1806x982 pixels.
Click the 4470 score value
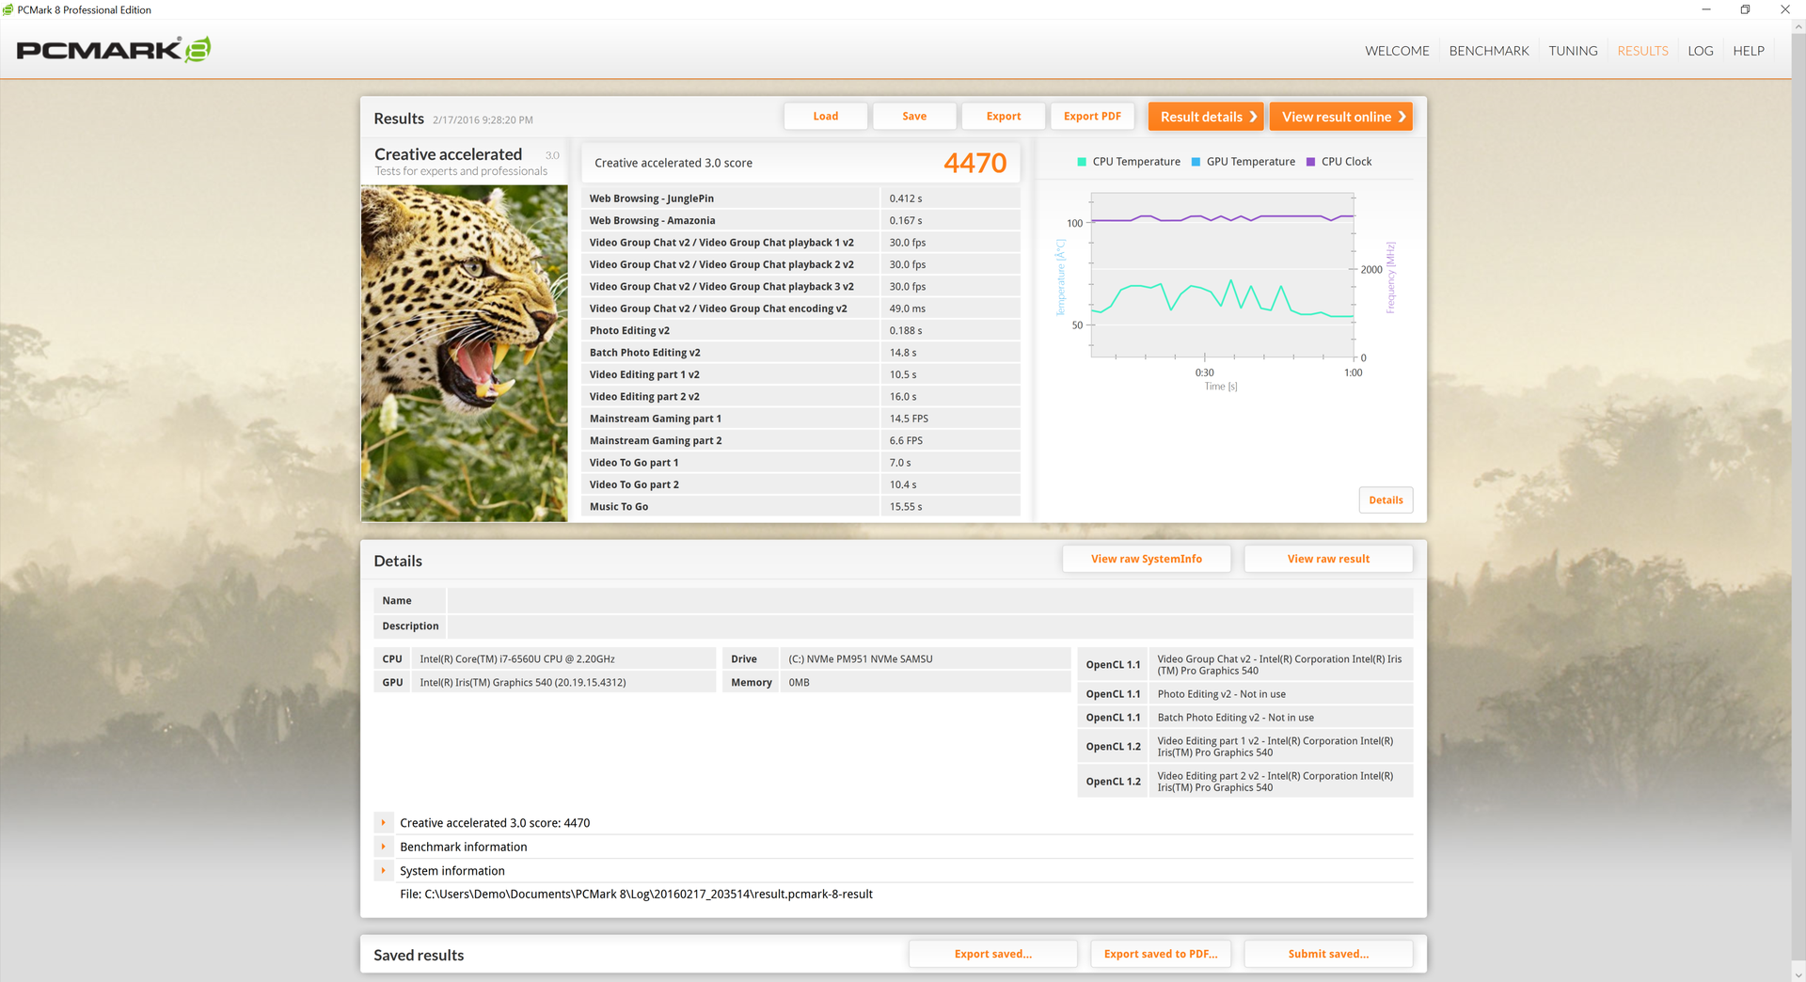[974, 163]
